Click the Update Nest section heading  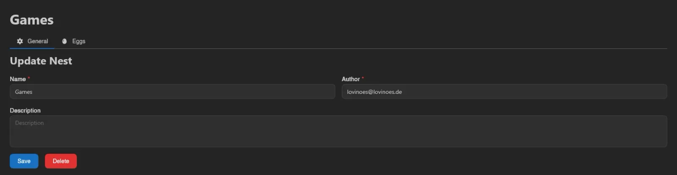(x=41, y=61)
